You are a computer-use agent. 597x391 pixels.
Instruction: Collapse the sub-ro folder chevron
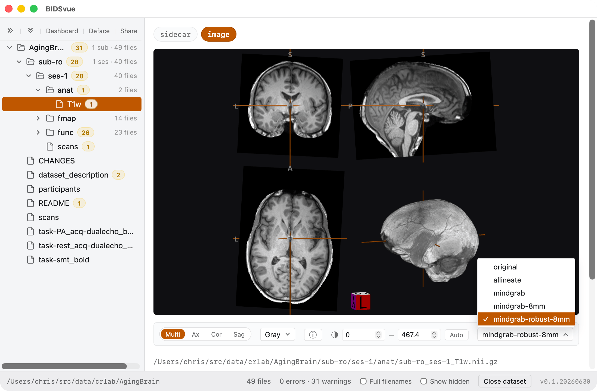[19, 62]
